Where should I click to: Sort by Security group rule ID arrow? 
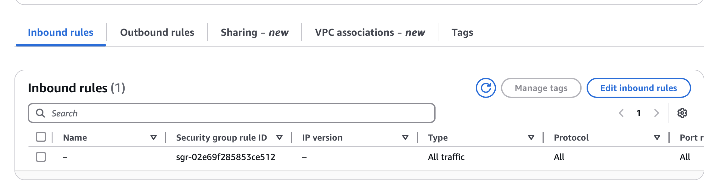tap(279, 137)
